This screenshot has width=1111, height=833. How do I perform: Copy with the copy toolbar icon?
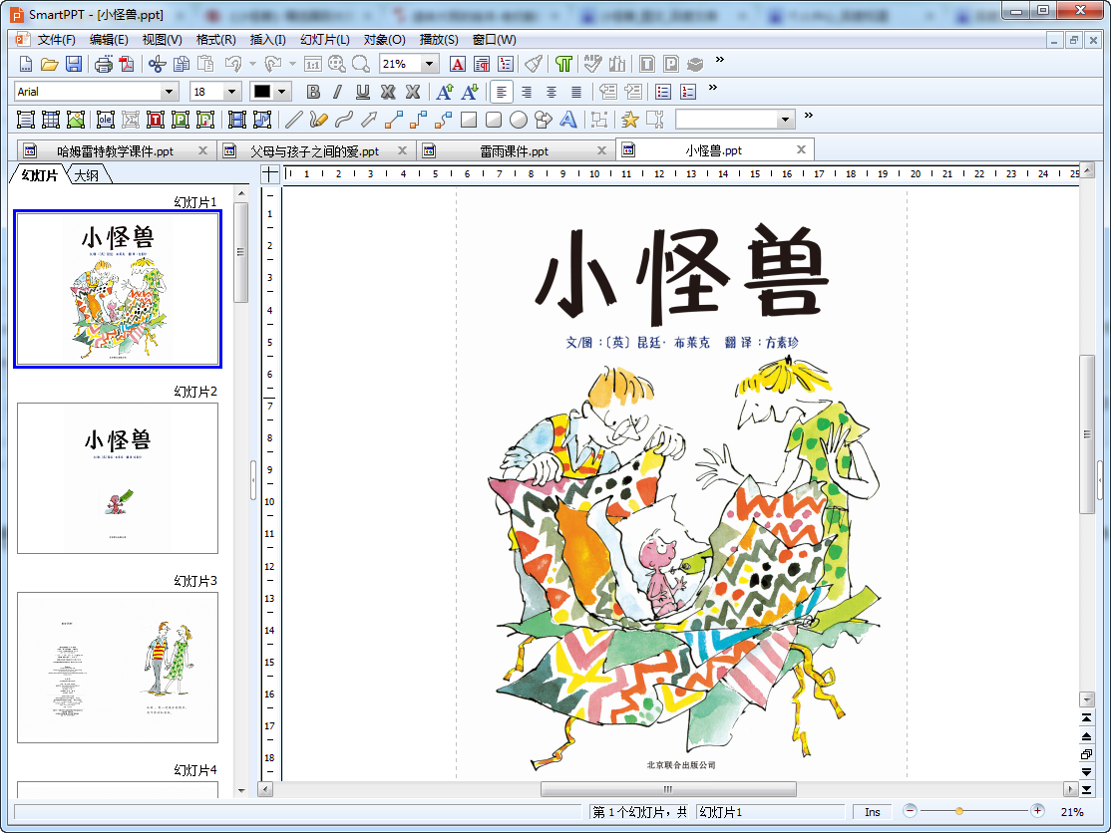pos(182,65)
